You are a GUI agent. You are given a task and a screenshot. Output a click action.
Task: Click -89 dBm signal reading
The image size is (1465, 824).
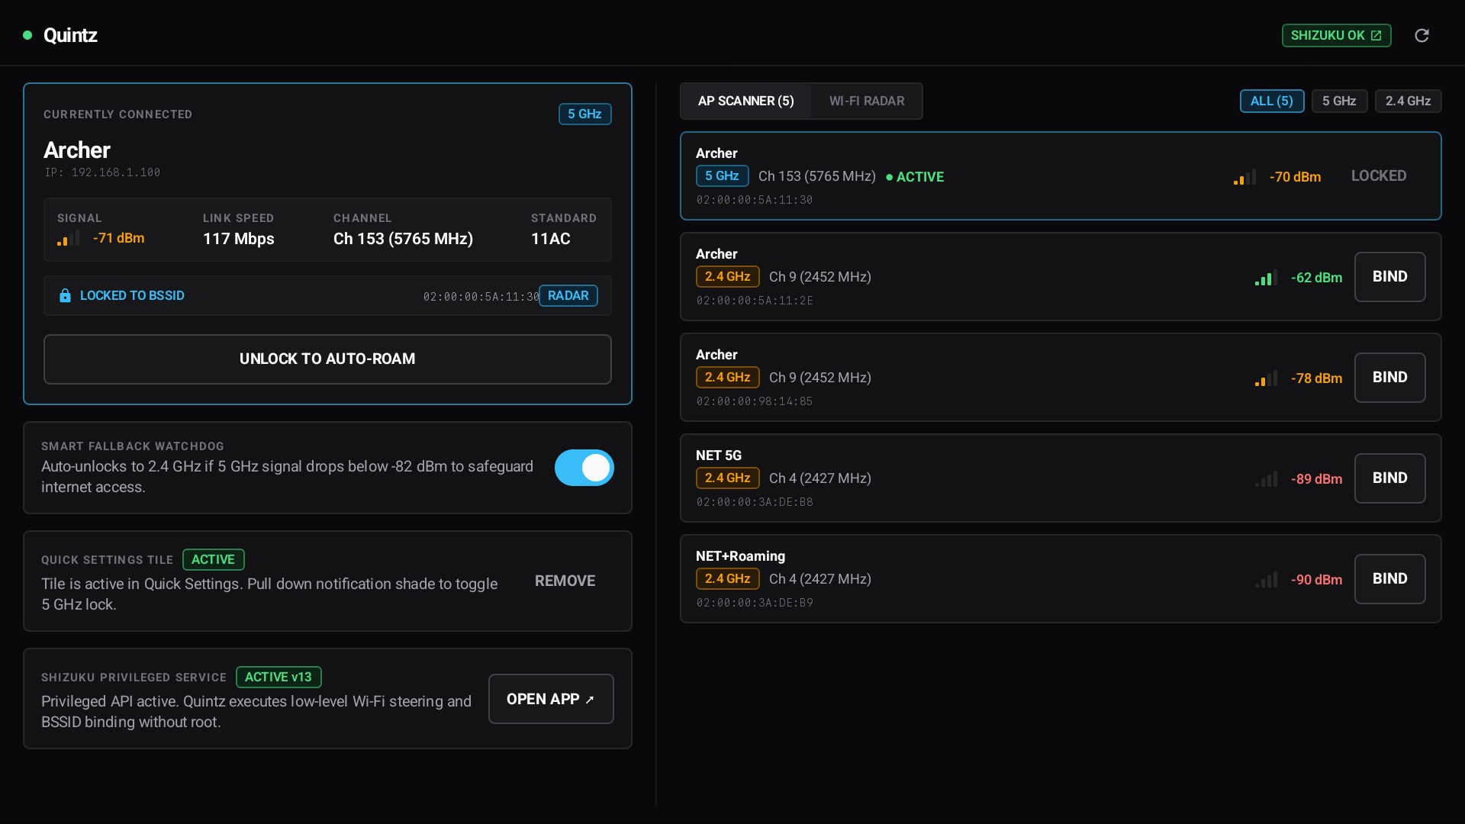[1316, 479]
